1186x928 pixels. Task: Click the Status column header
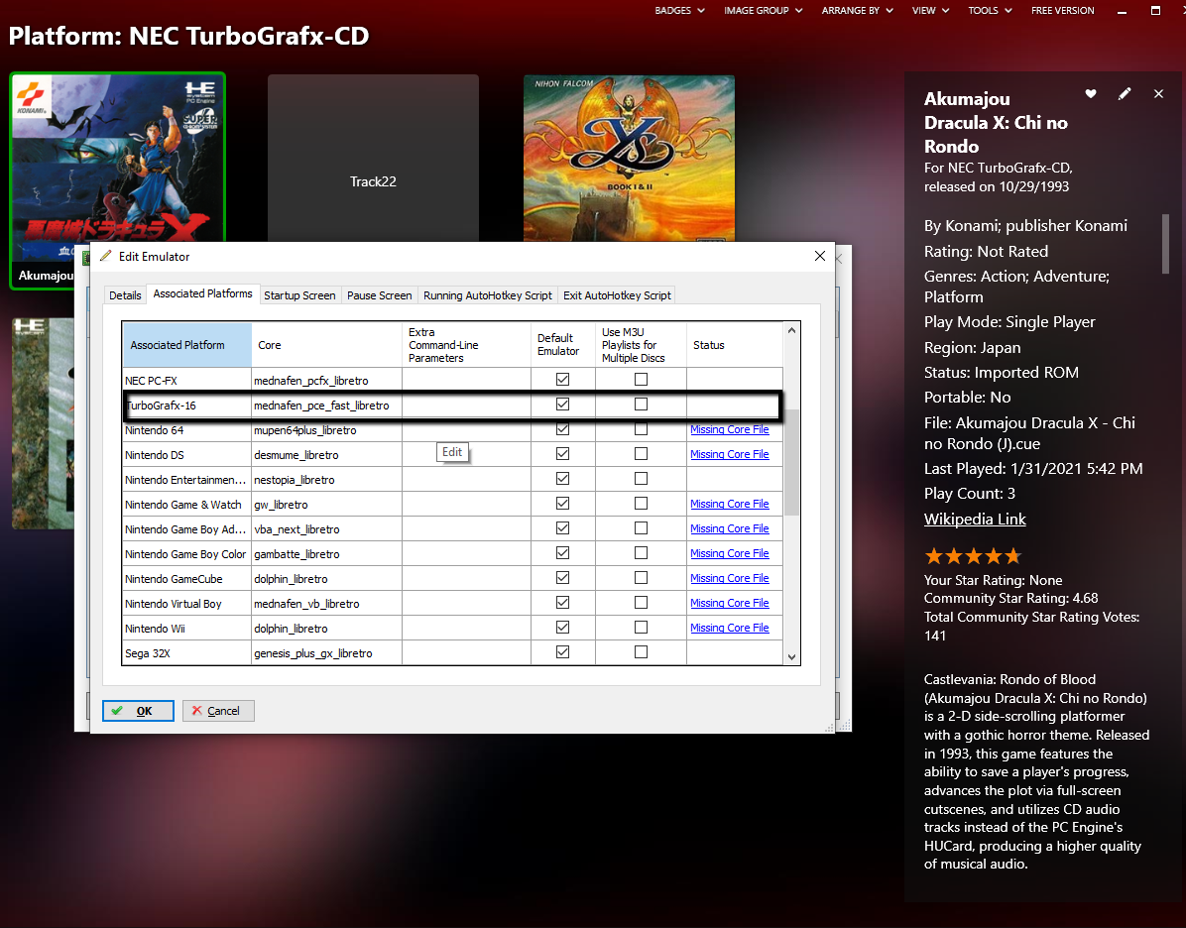735,345
